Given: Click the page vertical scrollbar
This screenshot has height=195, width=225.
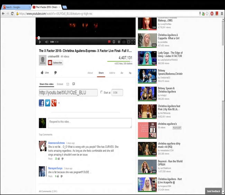Looking at the screenshot, I should pyautogui.click(x=223, y=107).
